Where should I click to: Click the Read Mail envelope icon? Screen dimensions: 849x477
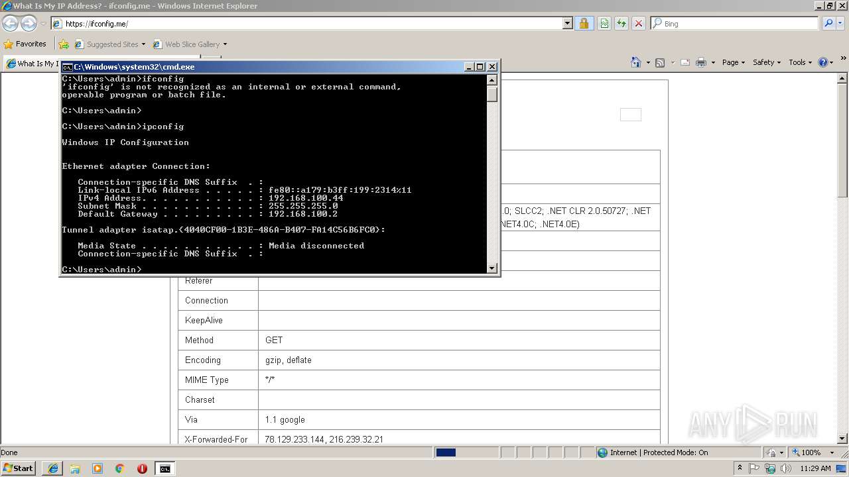click(x=685, y=62)
